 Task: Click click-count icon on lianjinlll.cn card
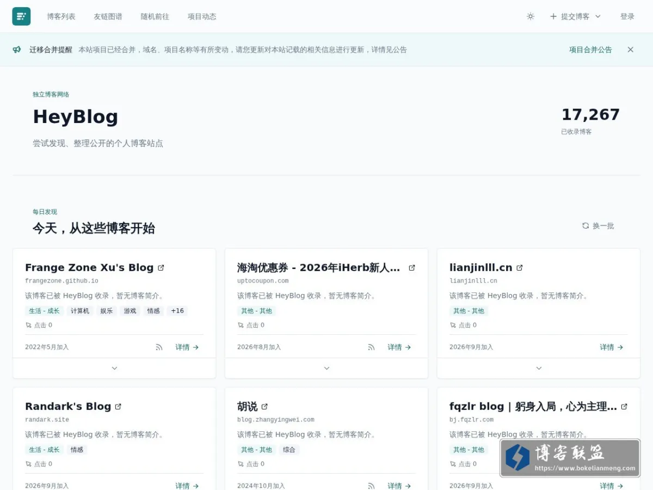point(453,325)
